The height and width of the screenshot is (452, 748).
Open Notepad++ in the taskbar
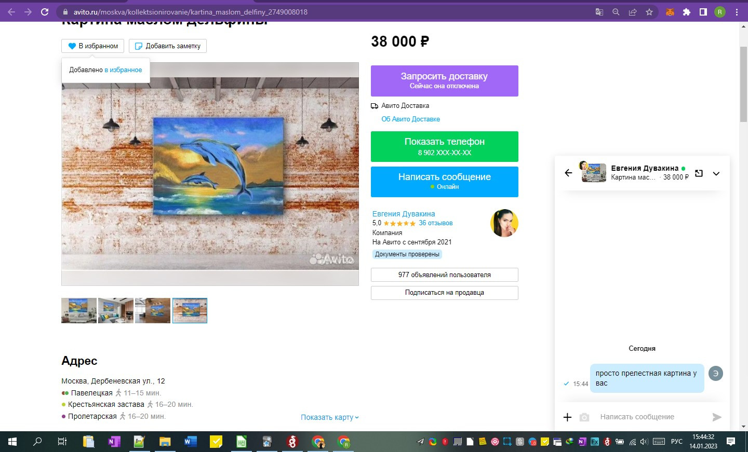click(x=139, y=442)
